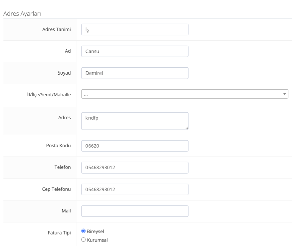Click the Cep Telefonu label text

pyautogui.click(x=56, y=189)
